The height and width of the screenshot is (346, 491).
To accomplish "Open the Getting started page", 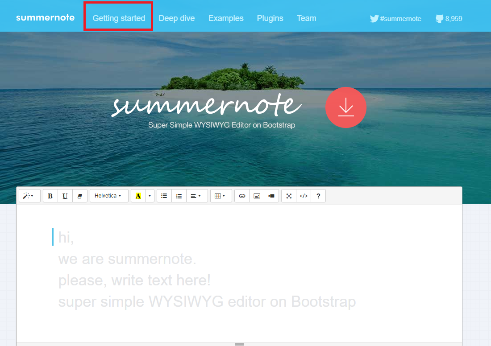I will [x=119, y=18].
